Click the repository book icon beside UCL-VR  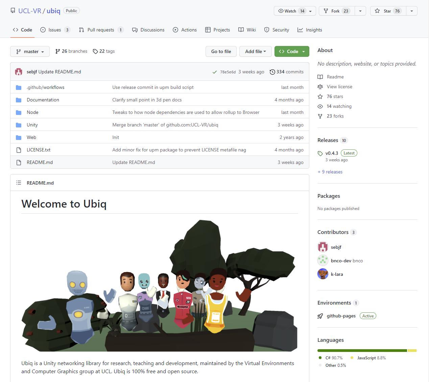13,10
